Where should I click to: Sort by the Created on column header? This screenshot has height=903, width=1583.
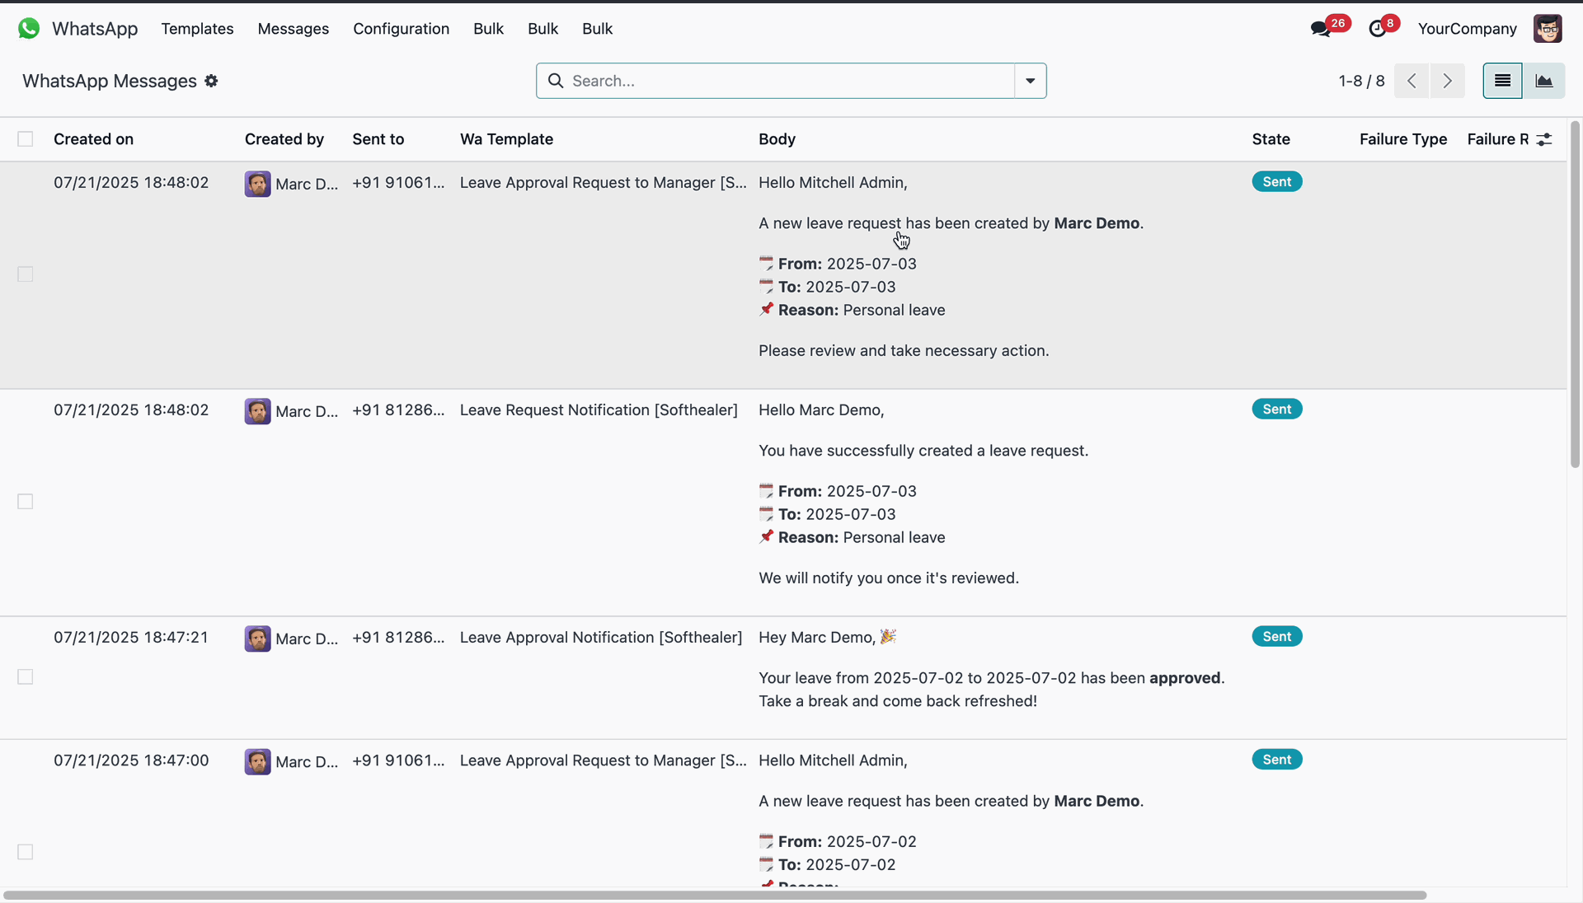[93, 139]
